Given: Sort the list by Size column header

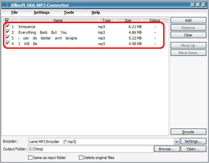Looking at the screenshot, I should (x=128, y=20).
